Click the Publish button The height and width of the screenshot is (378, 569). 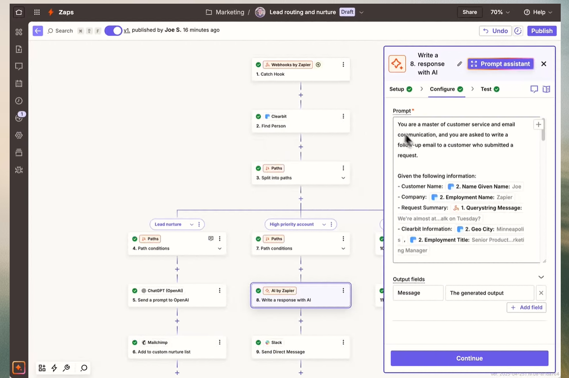tap(542, 31)
